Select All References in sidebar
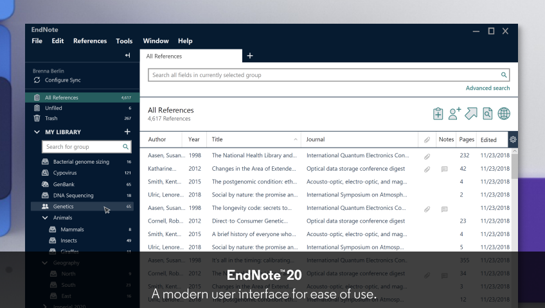The image size is (545, 308). (82, 98)
